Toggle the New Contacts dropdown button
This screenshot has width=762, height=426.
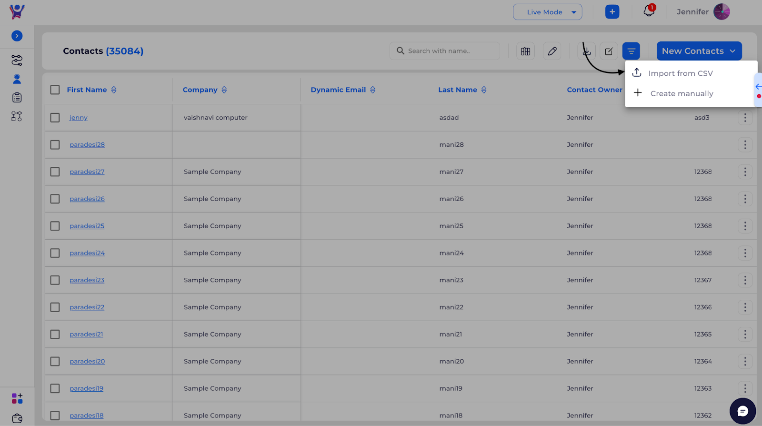point(699,51)
